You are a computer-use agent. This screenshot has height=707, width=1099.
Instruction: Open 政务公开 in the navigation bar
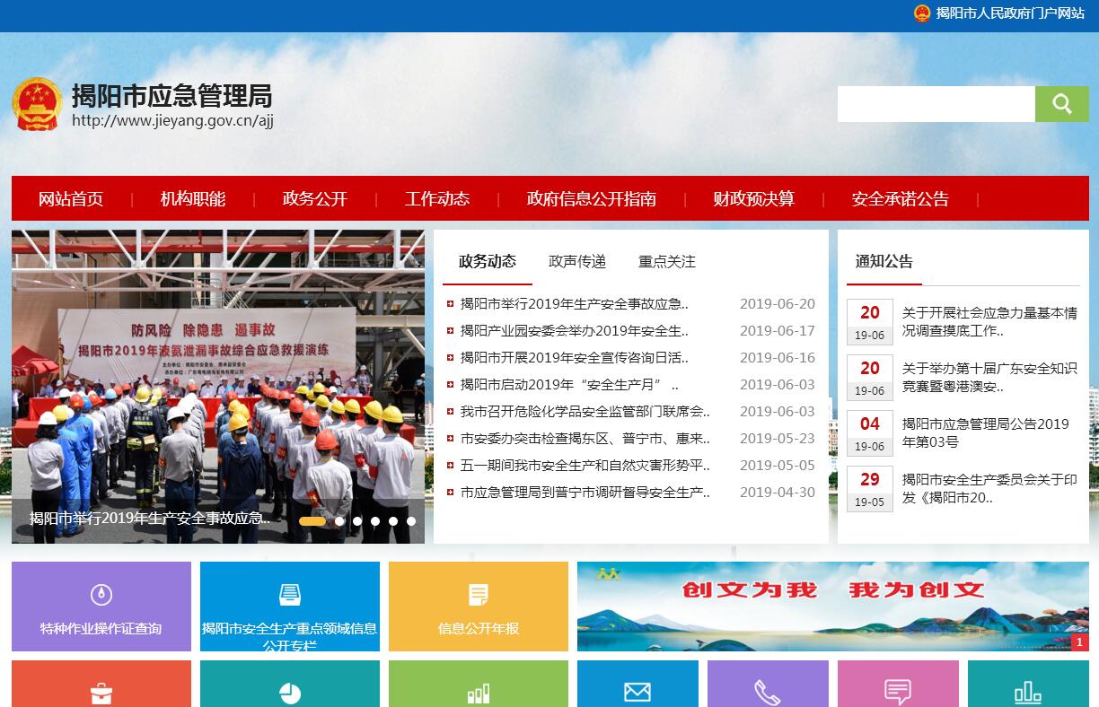point(314,199)
